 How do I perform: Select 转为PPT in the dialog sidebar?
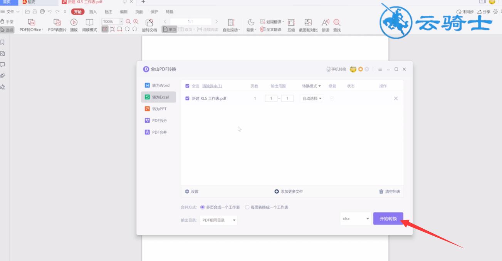[158, 109]
